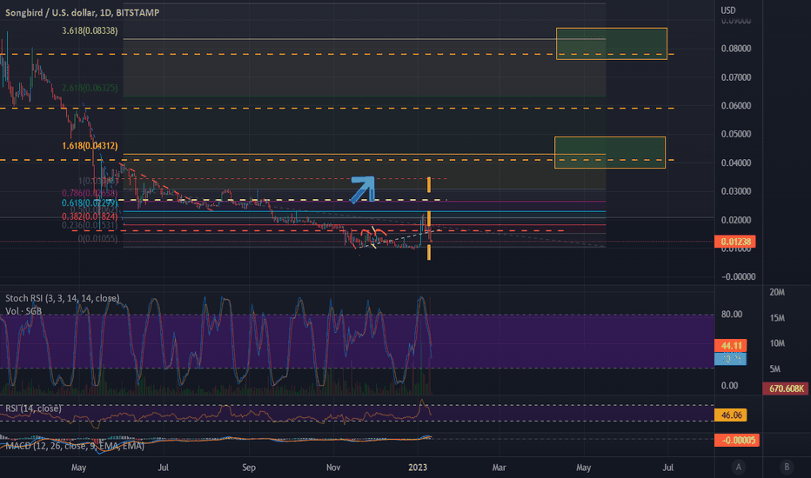Select the 670.608K volume value tag
The height and width of the screenshot is (478, 811).
tap(786, 388)
